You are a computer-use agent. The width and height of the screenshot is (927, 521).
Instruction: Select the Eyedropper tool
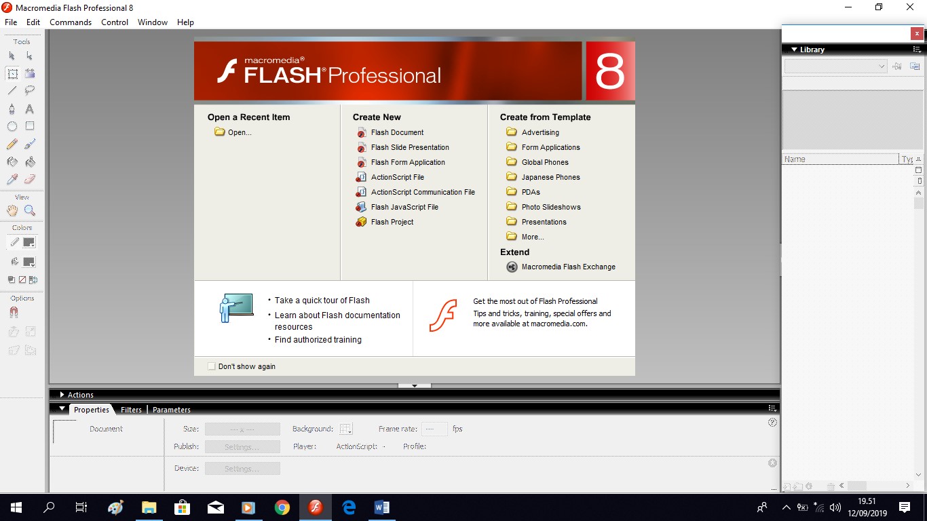(12, 179)
